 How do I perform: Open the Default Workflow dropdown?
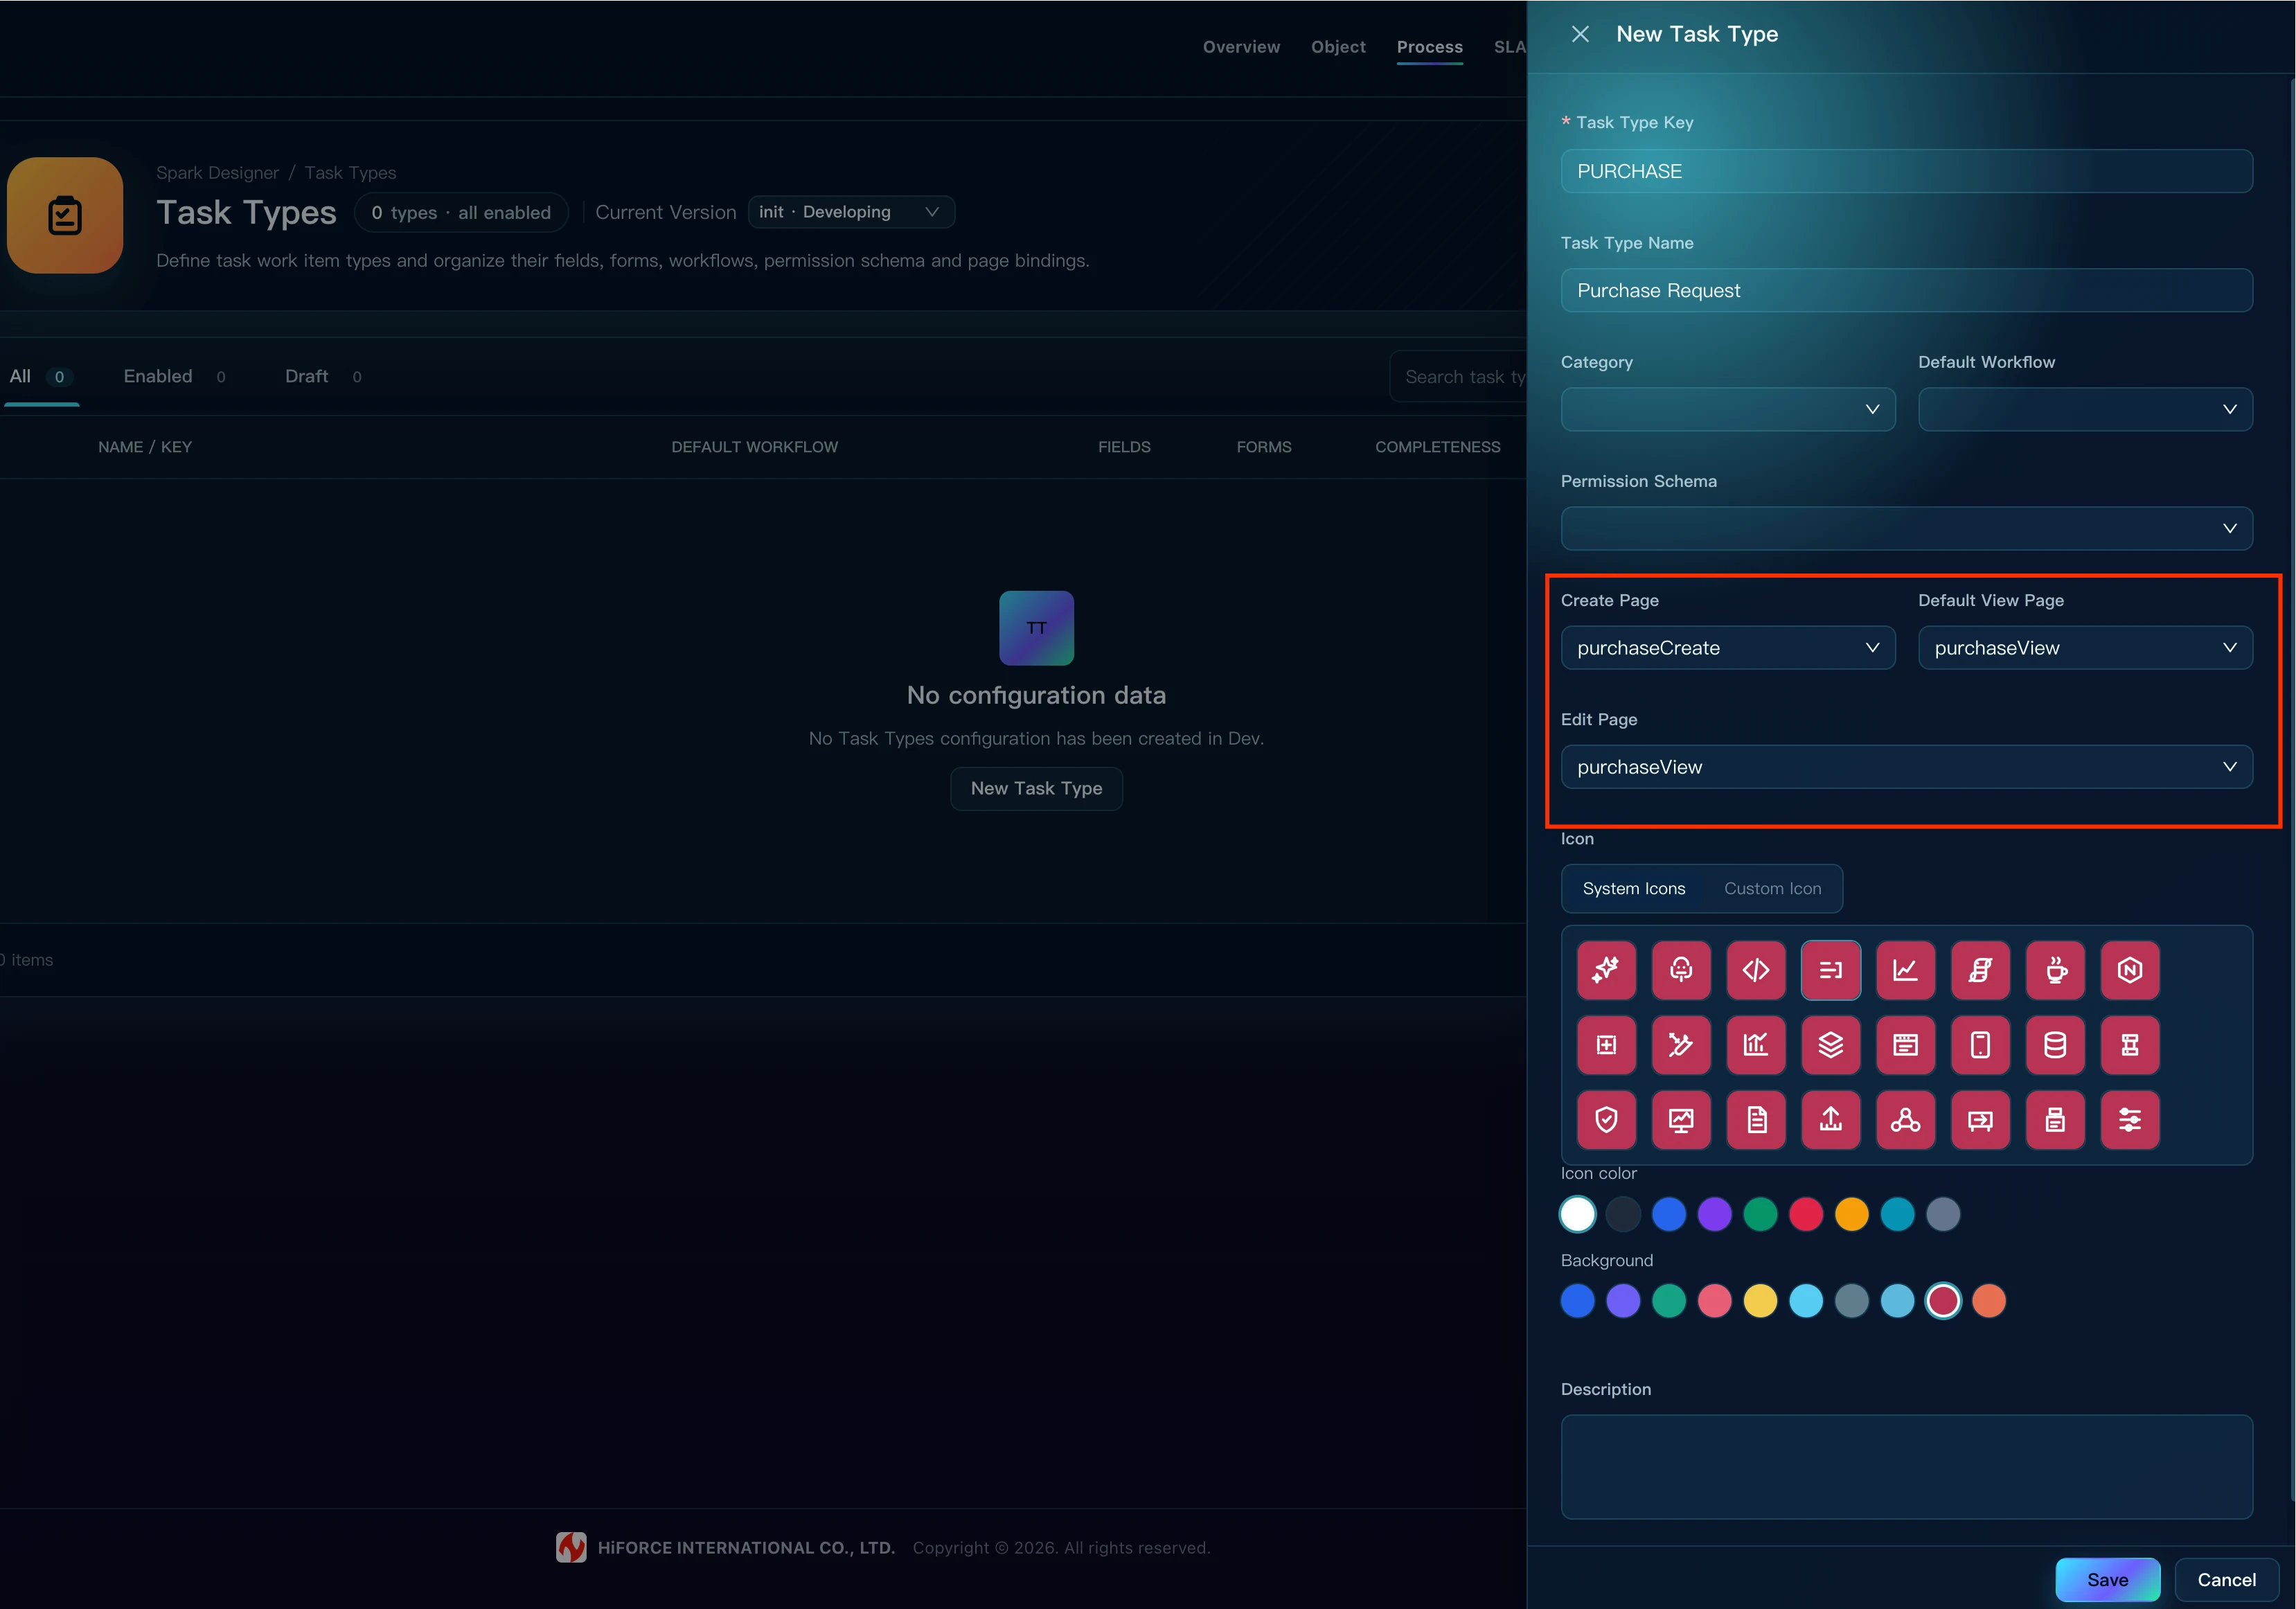point(2085,409)
